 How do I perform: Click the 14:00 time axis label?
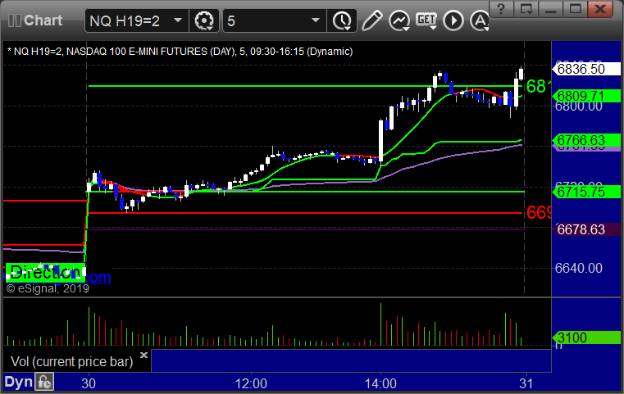[380, 383]
